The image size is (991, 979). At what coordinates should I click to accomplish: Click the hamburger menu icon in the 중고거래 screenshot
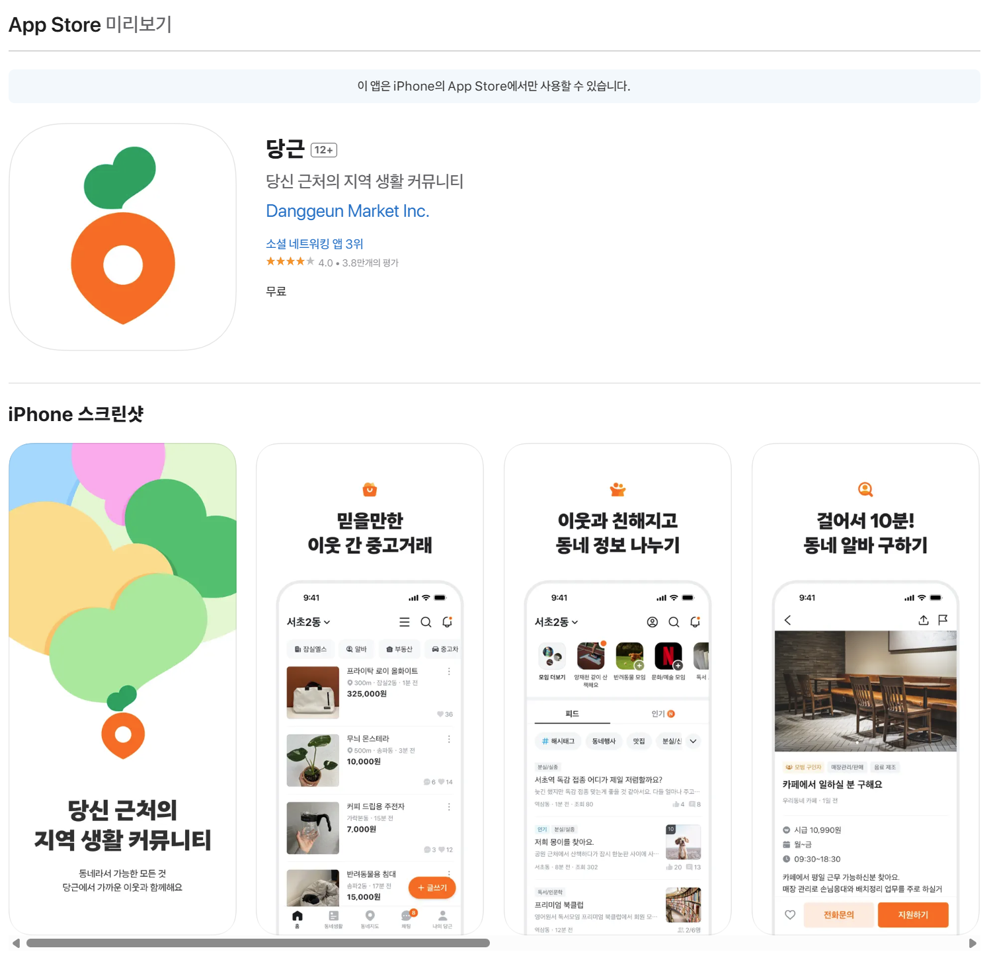405,622
